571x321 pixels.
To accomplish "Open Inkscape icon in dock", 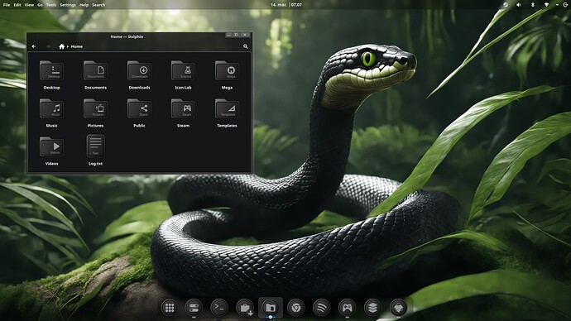I will [398, 308].
